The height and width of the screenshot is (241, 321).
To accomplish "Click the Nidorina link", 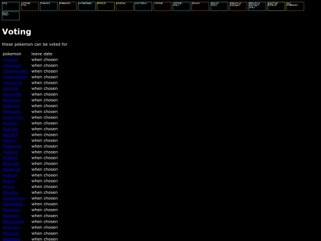I will pos(11,216).
